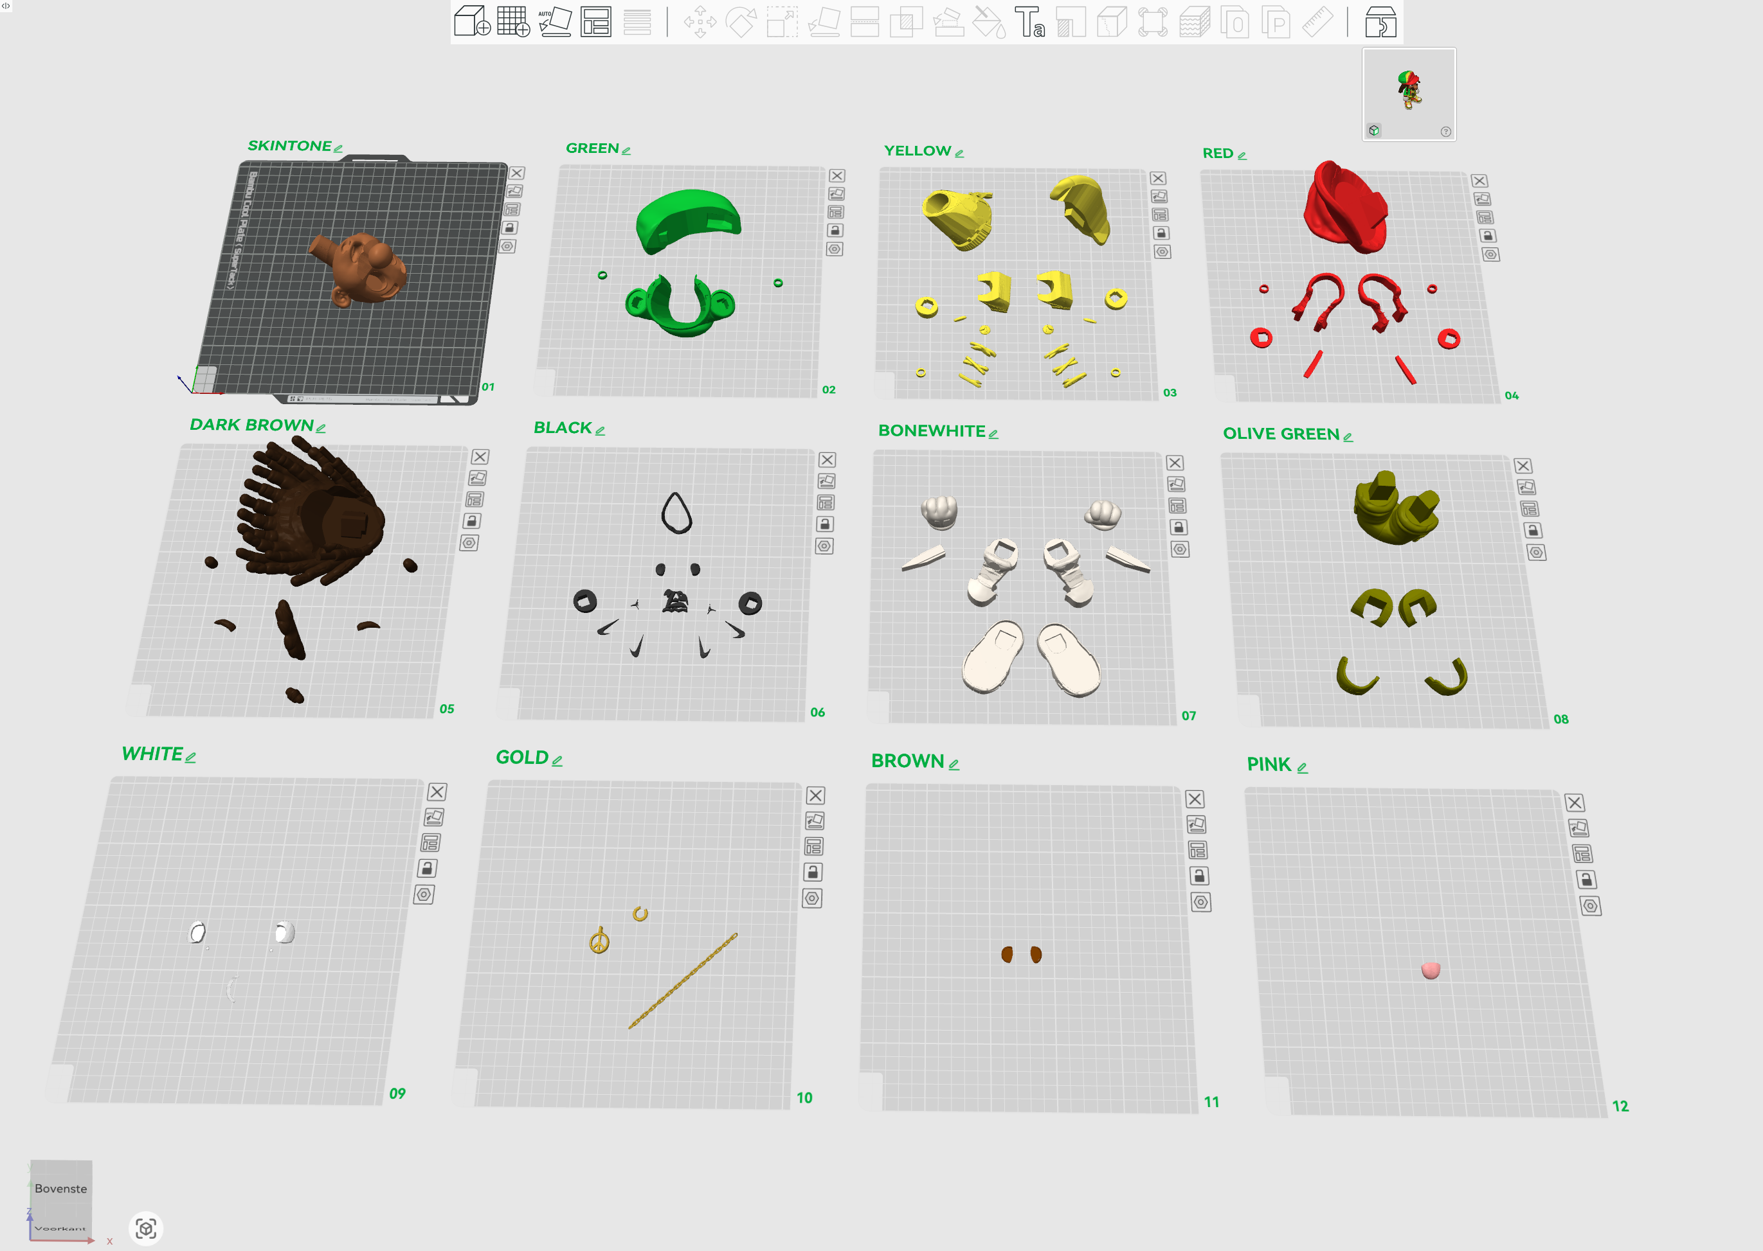This screenshot has width=1763, height=1251.
Task: Edit the OLIVE GREEN plate name
Action: point(1348,437)
